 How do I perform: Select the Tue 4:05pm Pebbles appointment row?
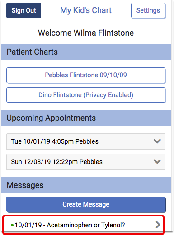point(86,141)
